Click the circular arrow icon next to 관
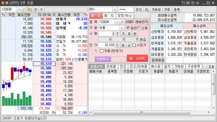The image size is (217, 122). tap(41, 10)
